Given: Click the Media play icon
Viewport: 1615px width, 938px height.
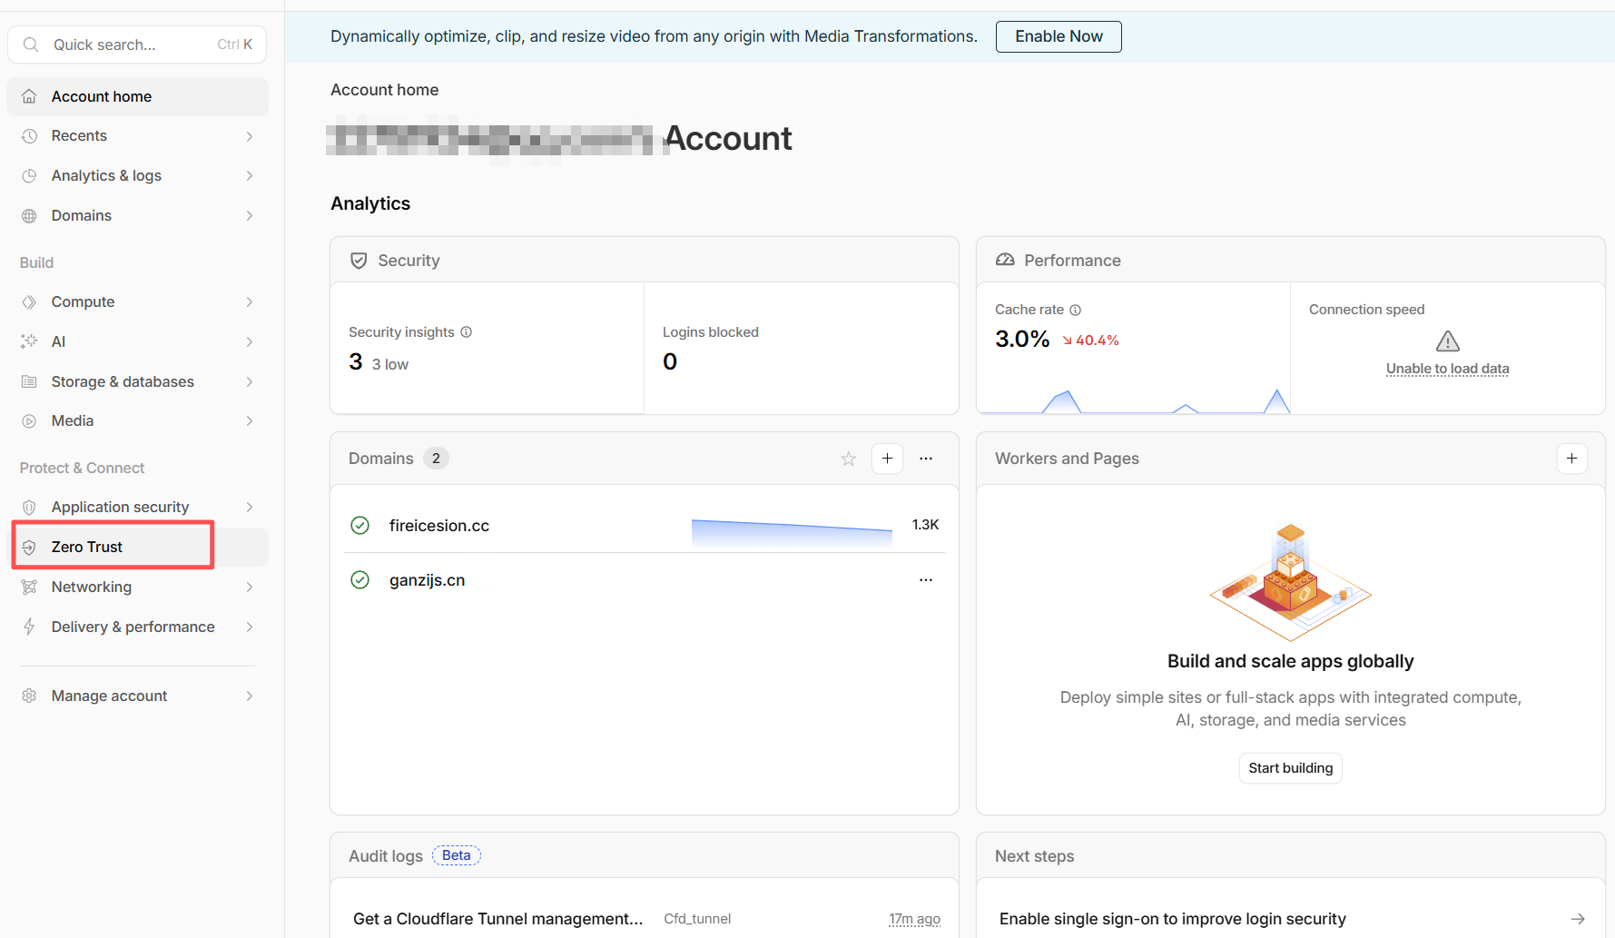Looking at the screenshot, I should click(29, 421).
